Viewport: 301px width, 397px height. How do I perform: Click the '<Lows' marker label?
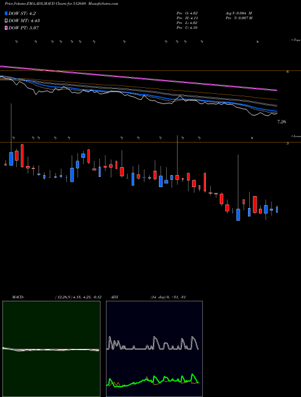(x=296, y=136)
